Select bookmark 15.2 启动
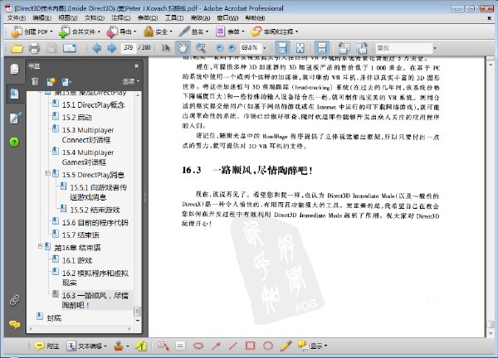Screen dimensions: 498x358 [x=77, y=118]
